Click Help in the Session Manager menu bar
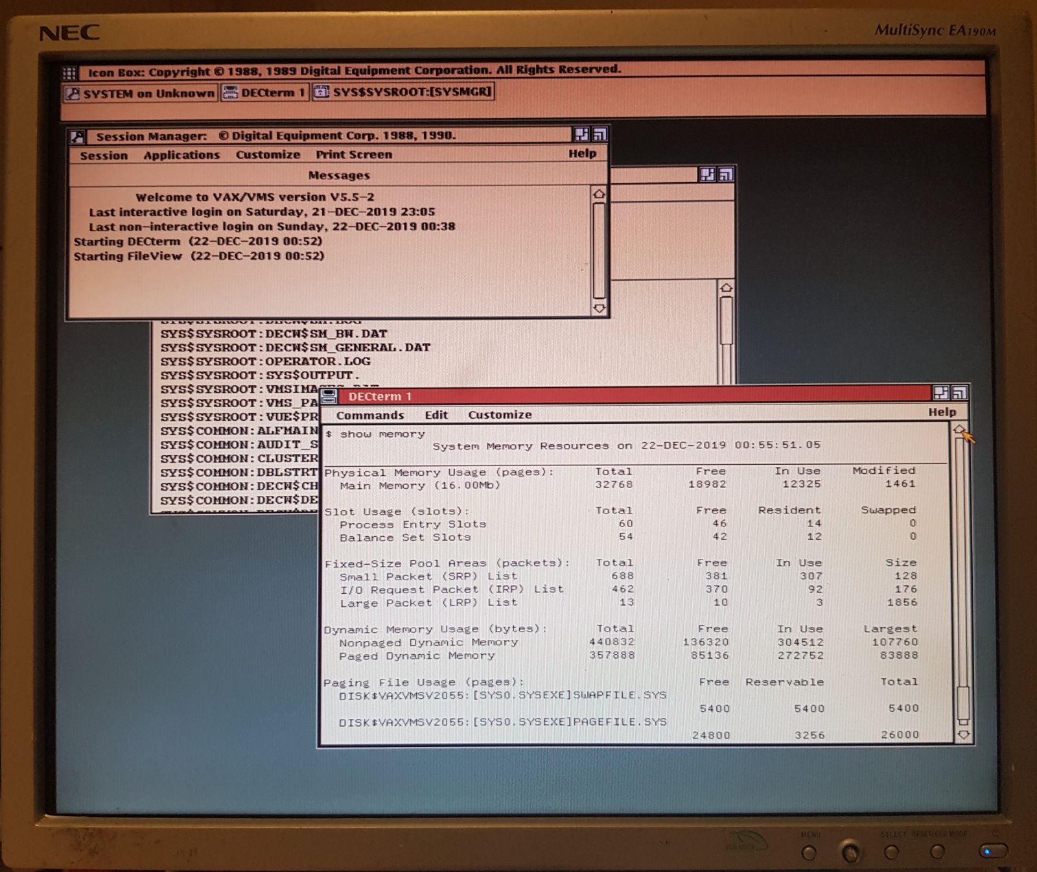 pos(582,154)
